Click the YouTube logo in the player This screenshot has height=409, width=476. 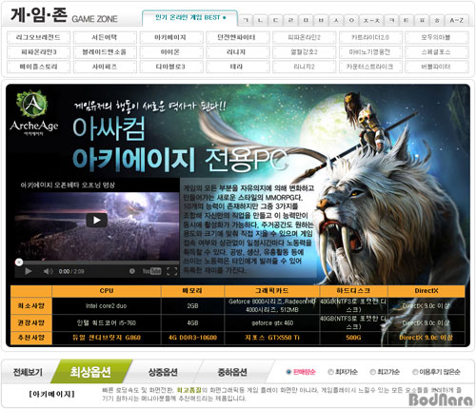[151, 271]
